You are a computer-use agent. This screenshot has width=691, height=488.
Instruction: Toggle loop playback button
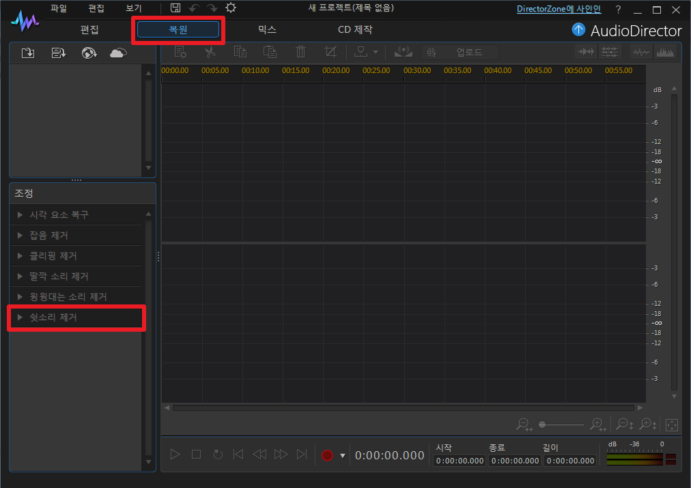[218, 455]
